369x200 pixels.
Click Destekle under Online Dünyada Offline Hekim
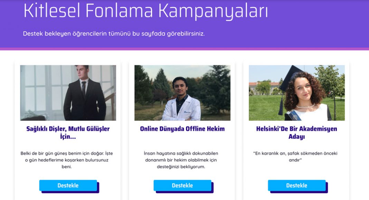click(x=182, y=186)
